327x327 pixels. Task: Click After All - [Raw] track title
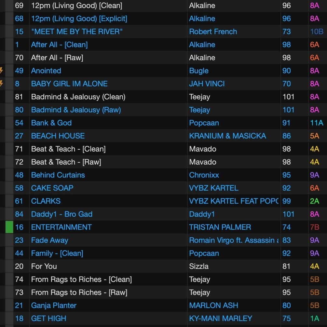pos(57,58)
